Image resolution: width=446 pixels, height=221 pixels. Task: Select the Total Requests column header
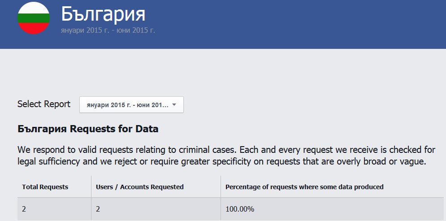tap(45, 187)
